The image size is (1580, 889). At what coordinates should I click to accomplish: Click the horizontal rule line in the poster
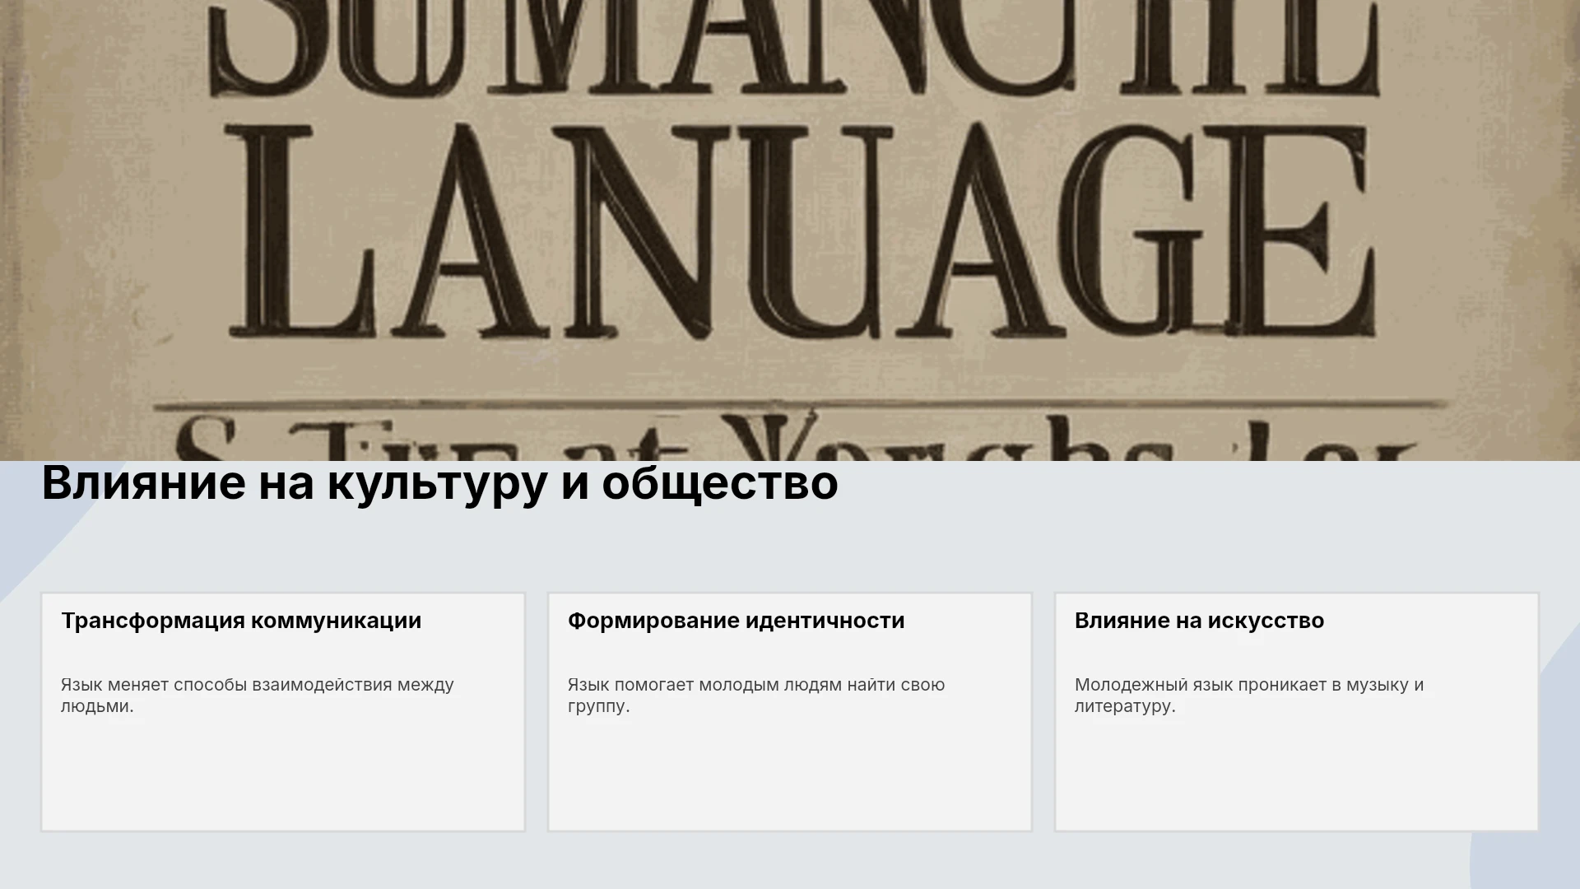pos(800,405)
